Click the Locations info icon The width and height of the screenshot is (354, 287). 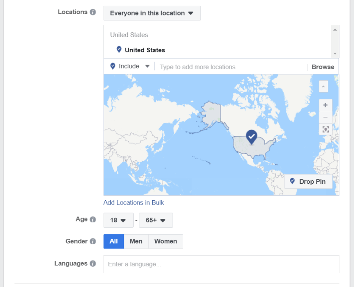[x=93, y=12]
